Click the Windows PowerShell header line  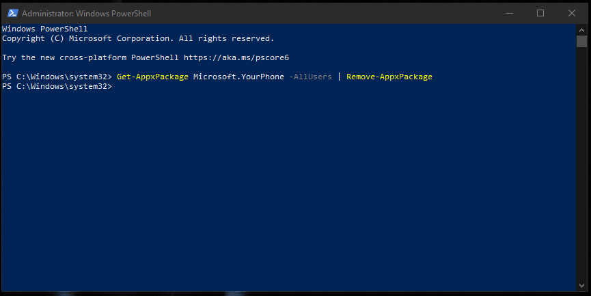(x=45, y=29)
